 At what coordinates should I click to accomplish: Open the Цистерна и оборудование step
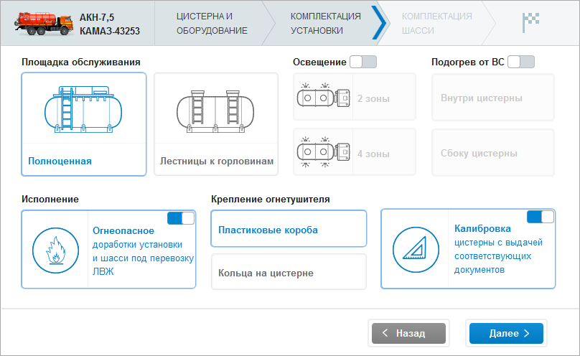(x=212, y=23)
